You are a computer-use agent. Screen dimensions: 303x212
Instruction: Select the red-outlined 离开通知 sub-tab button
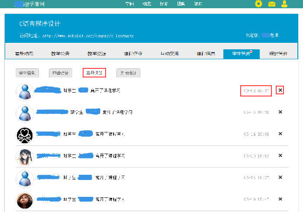[94, 73]
